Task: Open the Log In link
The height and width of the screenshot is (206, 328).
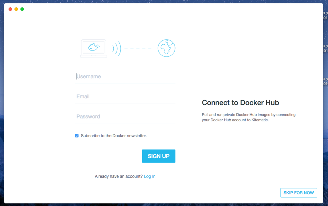Action: point(150,176)
